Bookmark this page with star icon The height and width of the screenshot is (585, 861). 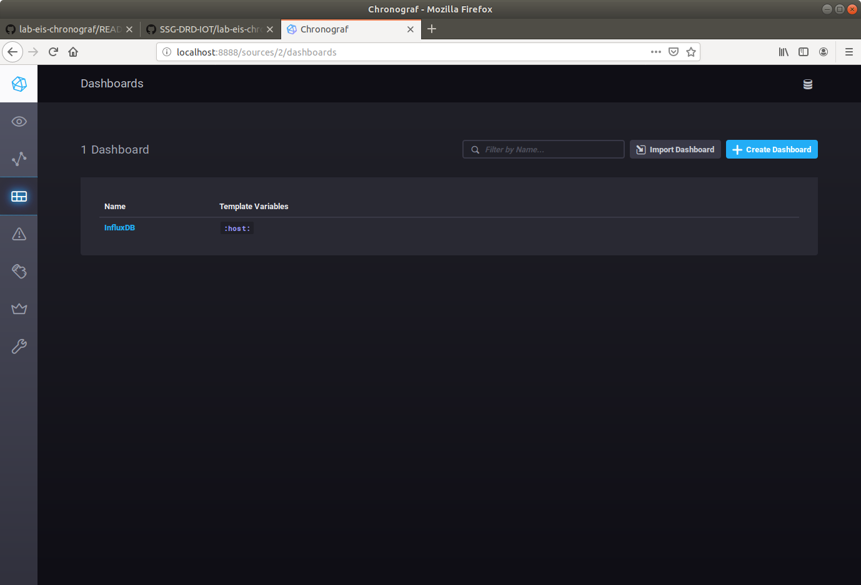point(691,52)
